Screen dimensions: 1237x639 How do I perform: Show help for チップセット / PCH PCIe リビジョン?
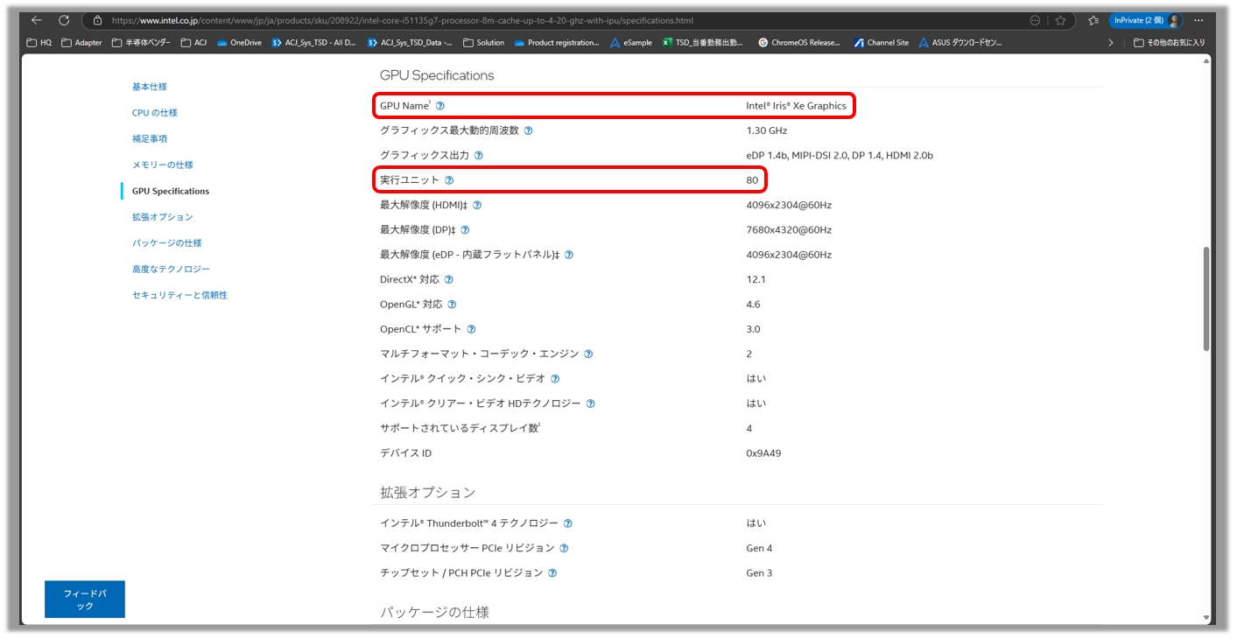point(552,573)
